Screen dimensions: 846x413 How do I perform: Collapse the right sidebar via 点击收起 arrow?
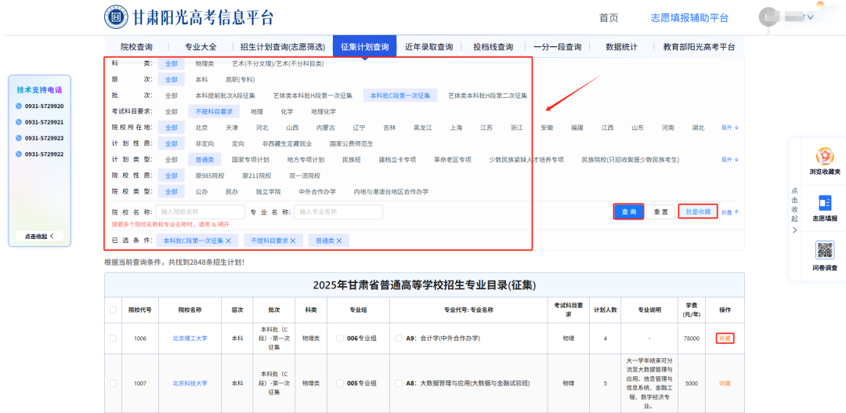[795, 230]
